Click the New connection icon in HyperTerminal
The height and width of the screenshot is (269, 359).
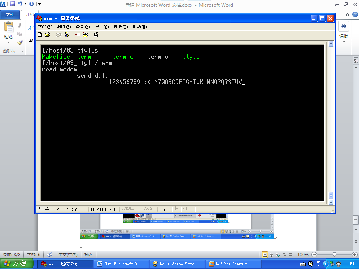tap(40, 35)
